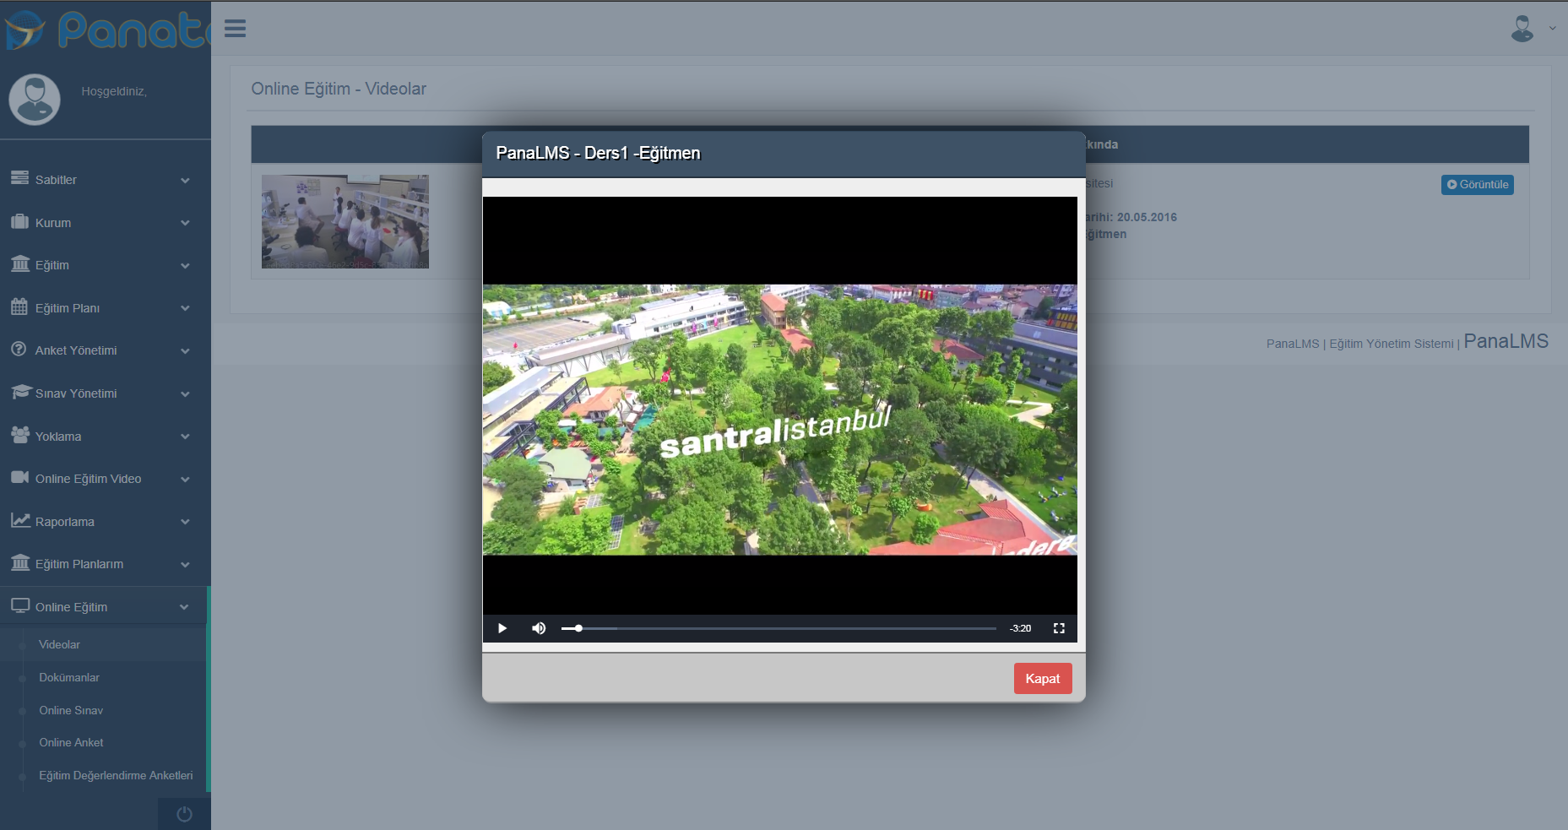
Task: Select the Online Anket submenu item
Action: 71,742
